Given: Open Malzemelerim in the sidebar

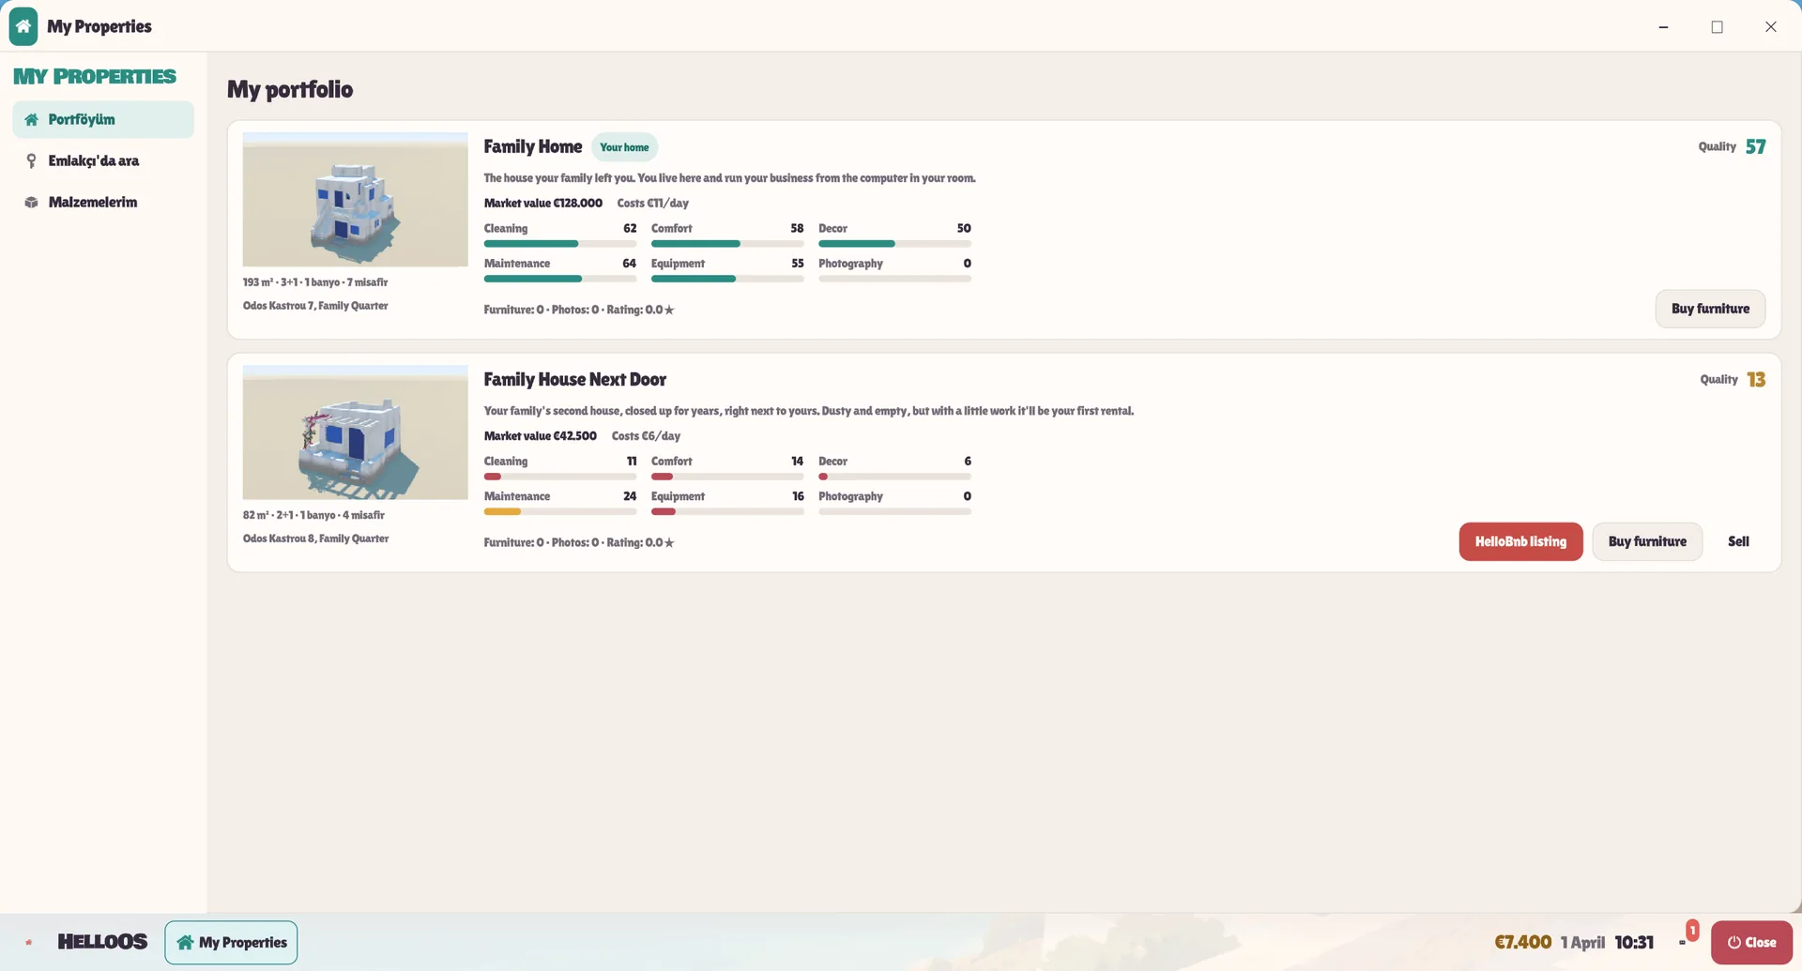Looking at the screenshot, I should pos(103,203).
